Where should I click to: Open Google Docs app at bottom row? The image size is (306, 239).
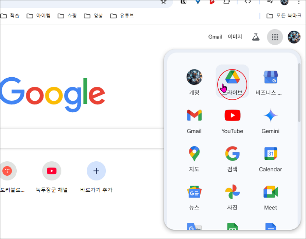click(271, 226)
